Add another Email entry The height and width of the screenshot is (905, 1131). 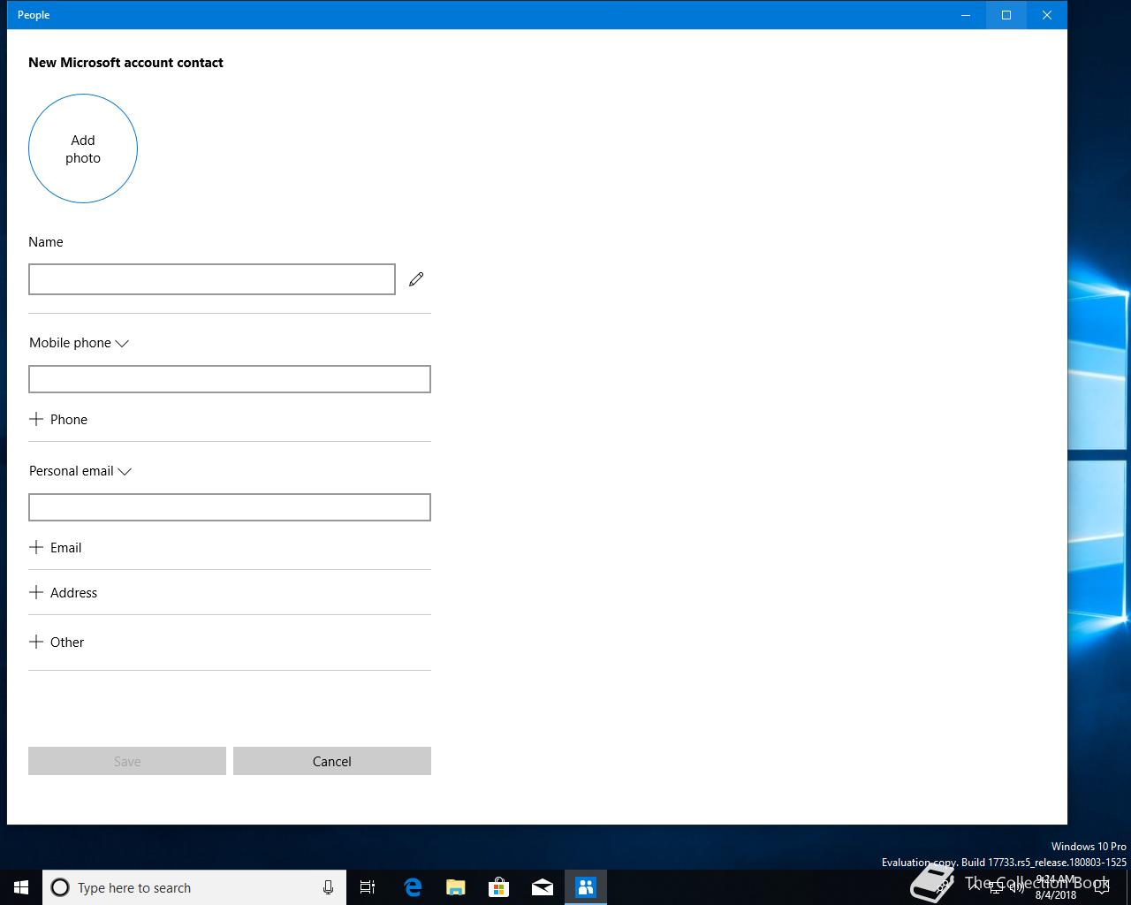[x=56, y=548]
